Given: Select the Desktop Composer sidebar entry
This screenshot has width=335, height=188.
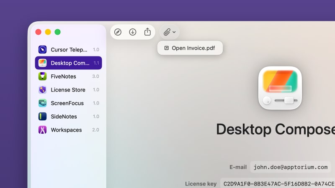Looking at the screenshot, I should [x=69, y=63].
